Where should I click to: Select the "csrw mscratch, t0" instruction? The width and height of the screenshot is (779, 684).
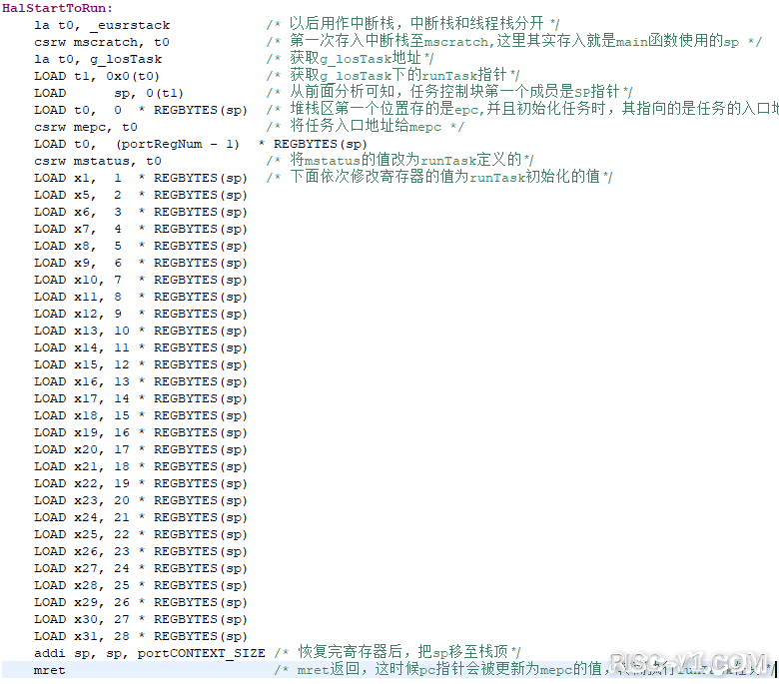[102, 42]
